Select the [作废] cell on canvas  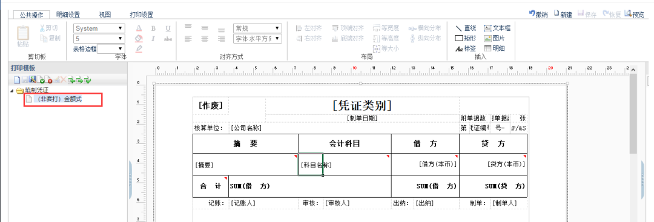coord(211,106)
